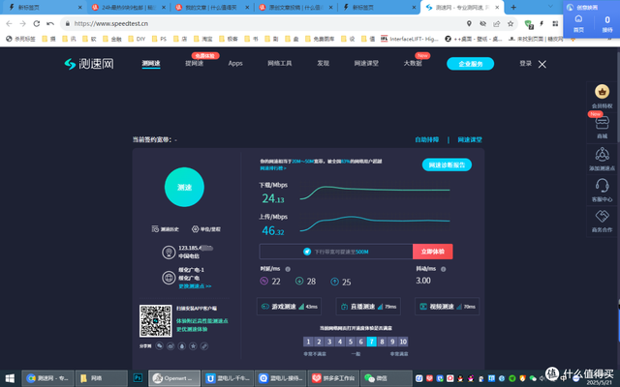The width and height of the screenshot is (620, 387).
Task: Open the crown membership icon in sidebar
Action: coord(602,92)
